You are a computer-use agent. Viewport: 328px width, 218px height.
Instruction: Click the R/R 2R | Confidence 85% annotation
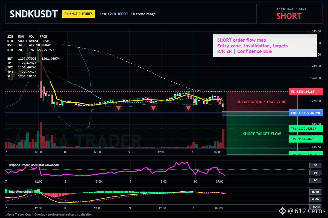tap(245, 51)
